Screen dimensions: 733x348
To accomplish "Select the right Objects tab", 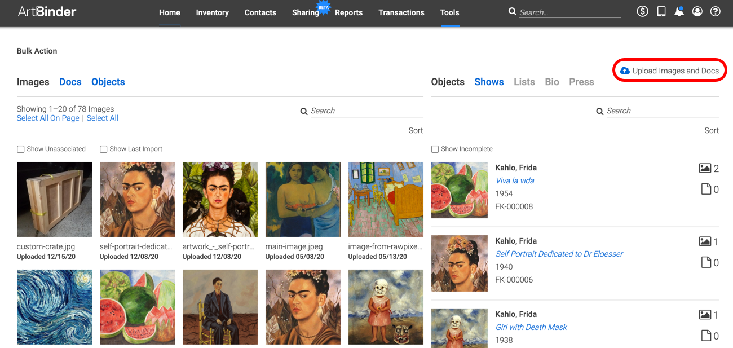I will pyautogui.click(x=448, y=82).
